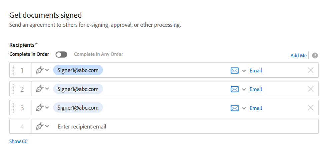The height and width of the screenshot is (148, 333).
Task: Click the Add Me link
Action: tap(298, 56)
